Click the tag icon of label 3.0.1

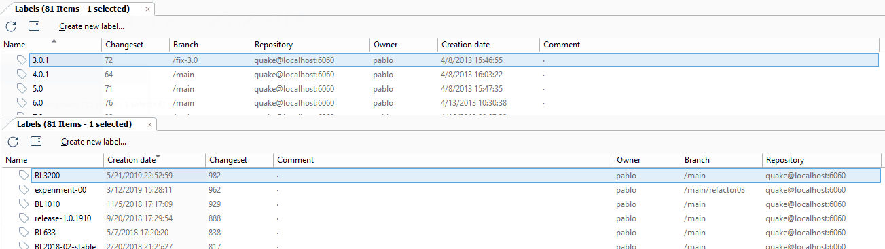click(x=22, y=60)
